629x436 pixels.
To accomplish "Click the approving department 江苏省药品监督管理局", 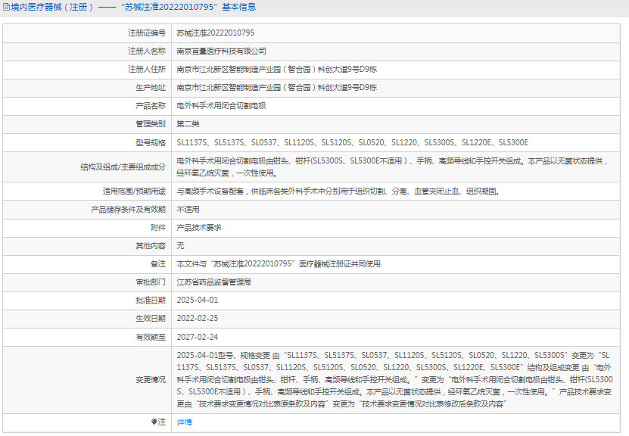I will pyautogui.click(x=213, y=282).
